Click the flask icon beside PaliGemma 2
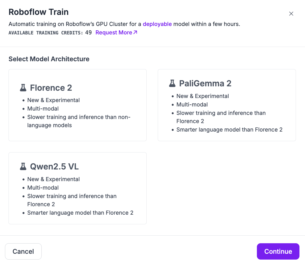The width and height of the screenshot is (305, 266). (172, 83)
